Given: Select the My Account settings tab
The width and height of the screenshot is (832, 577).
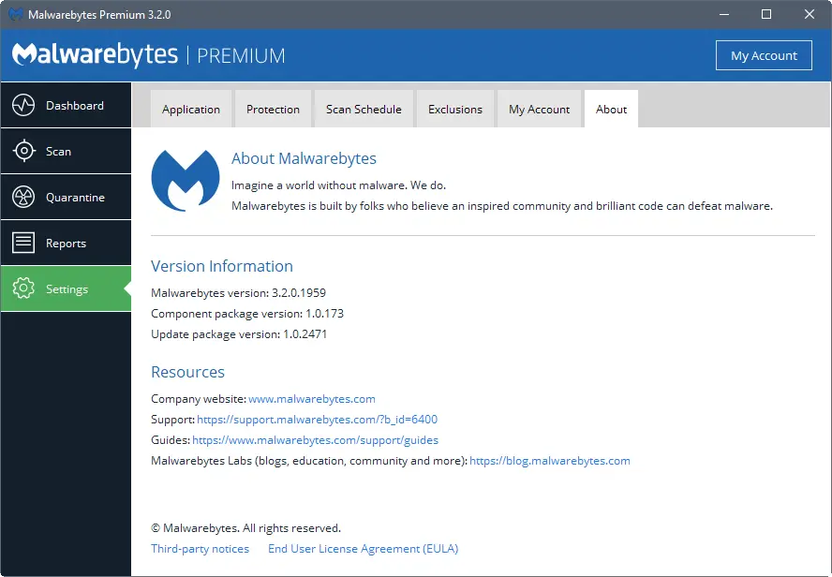Looking at the screenshot, I should tap(539, 110).
